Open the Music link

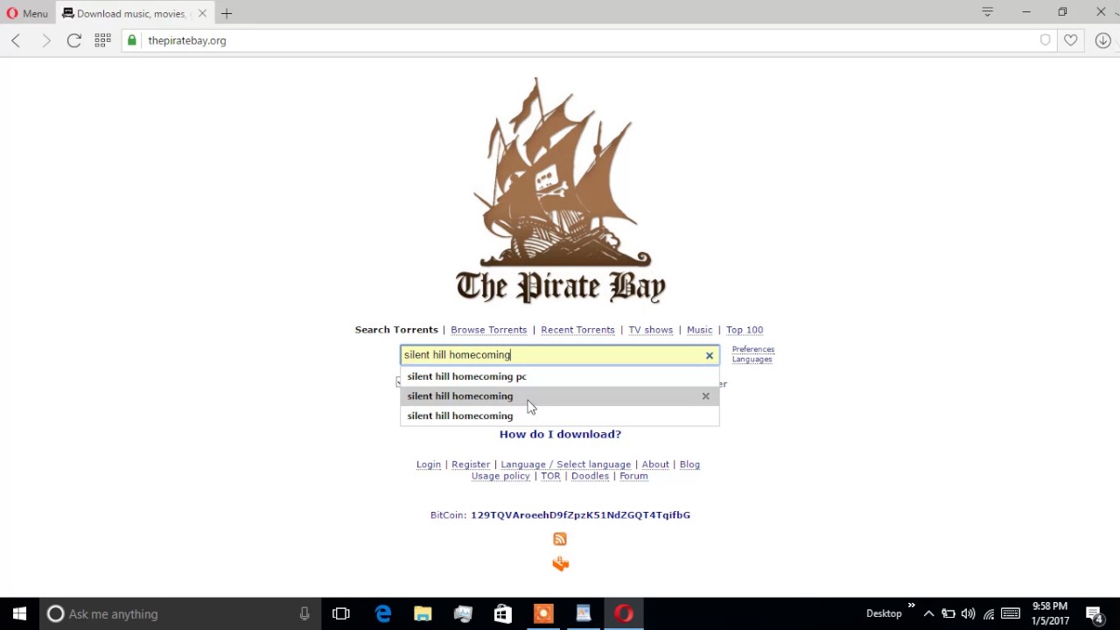click(x=699, y=330)
